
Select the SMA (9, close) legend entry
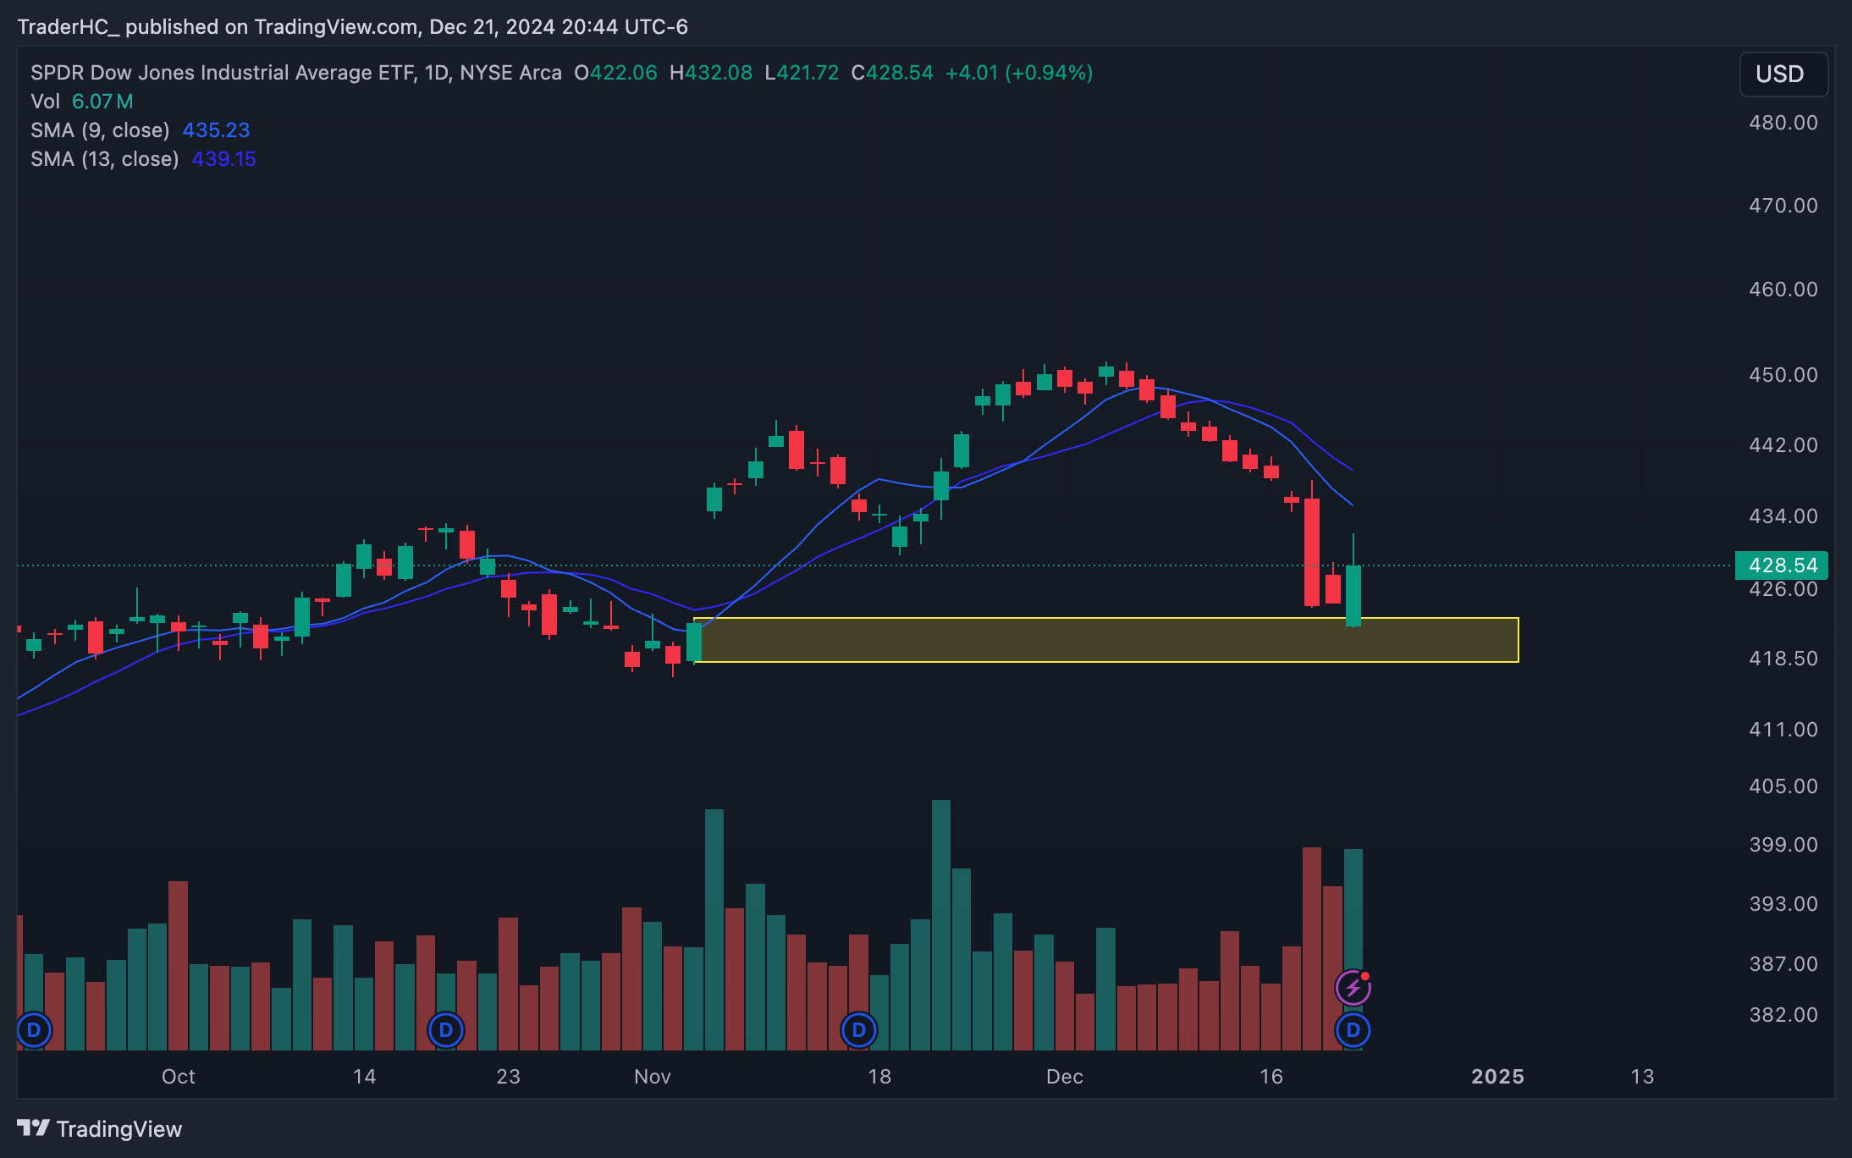tap(100, 130)
